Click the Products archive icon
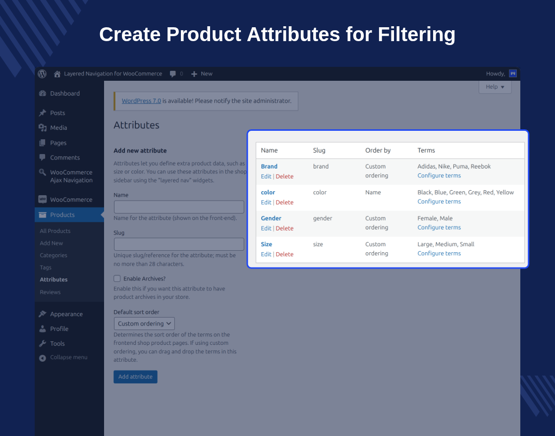The width and height of the screenshot is (555, 436). click(43, 215)
